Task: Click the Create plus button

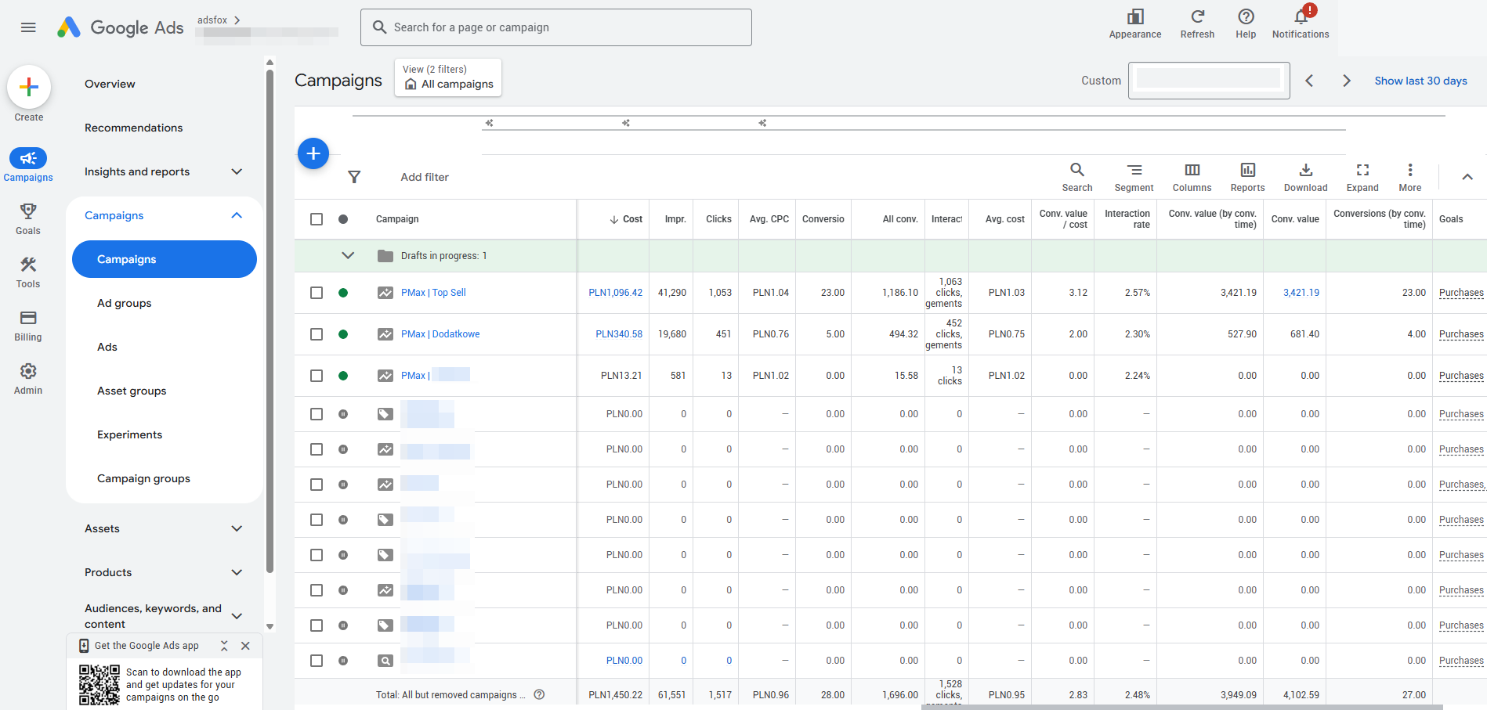Action: click(29, 87)
